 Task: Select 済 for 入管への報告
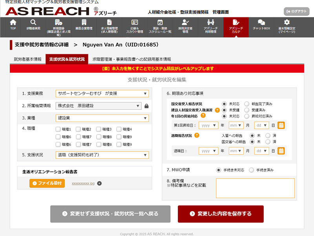click(x=268, y=136)
